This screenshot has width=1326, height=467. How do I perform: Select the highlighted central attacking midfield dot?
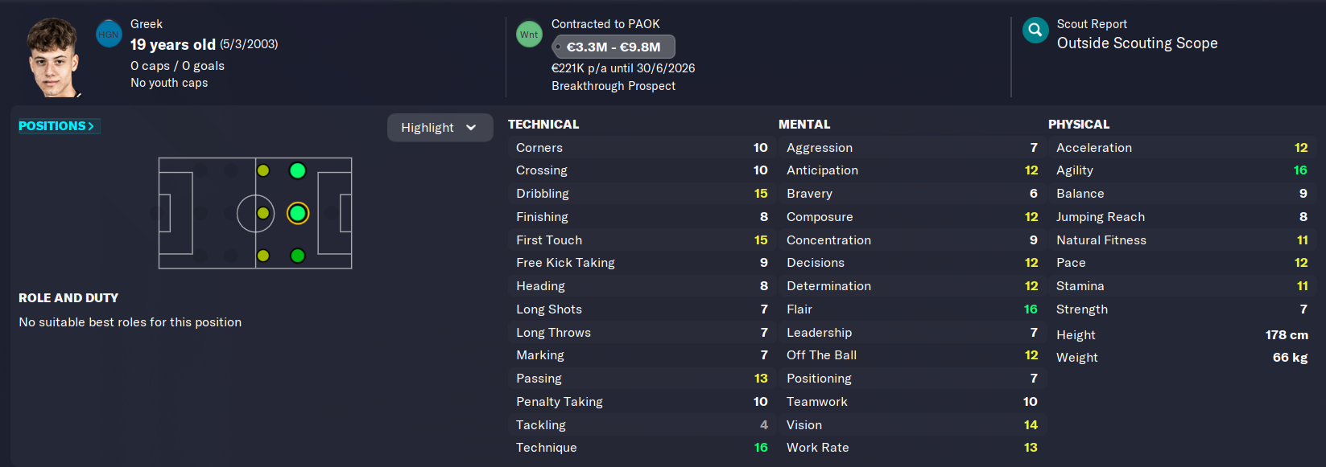[298, 213]
